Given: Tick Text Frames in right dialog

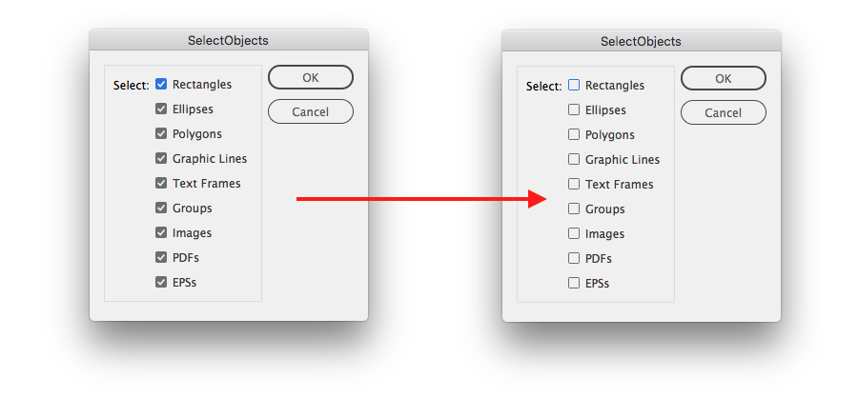Looking at the screenshot, I should [574, 184].
